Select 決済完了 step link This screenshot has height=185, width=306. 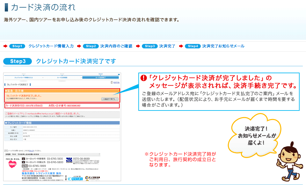tap(167, 46)
